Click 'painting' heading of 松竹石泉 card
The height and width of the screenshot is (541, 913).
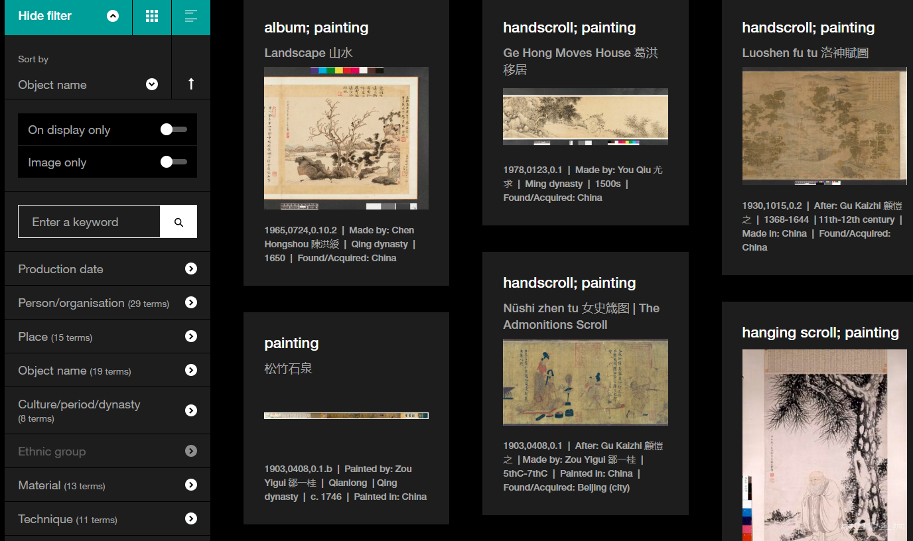coord(291,343)
